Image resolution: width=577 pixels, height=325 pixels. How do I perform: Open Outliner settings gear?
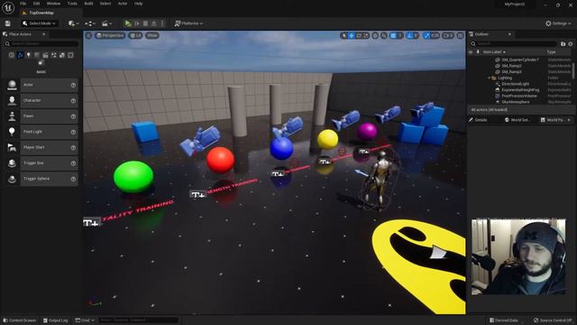click(x=571, y=44)
